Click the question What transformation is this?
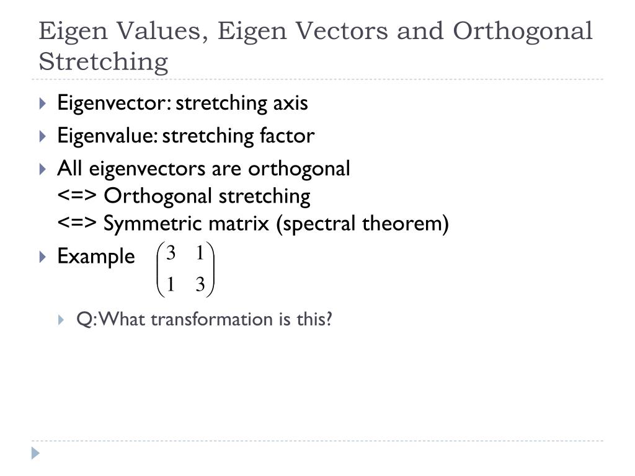Image resolution: width=635 pixels, height=476 pixels. click(204, 319)
